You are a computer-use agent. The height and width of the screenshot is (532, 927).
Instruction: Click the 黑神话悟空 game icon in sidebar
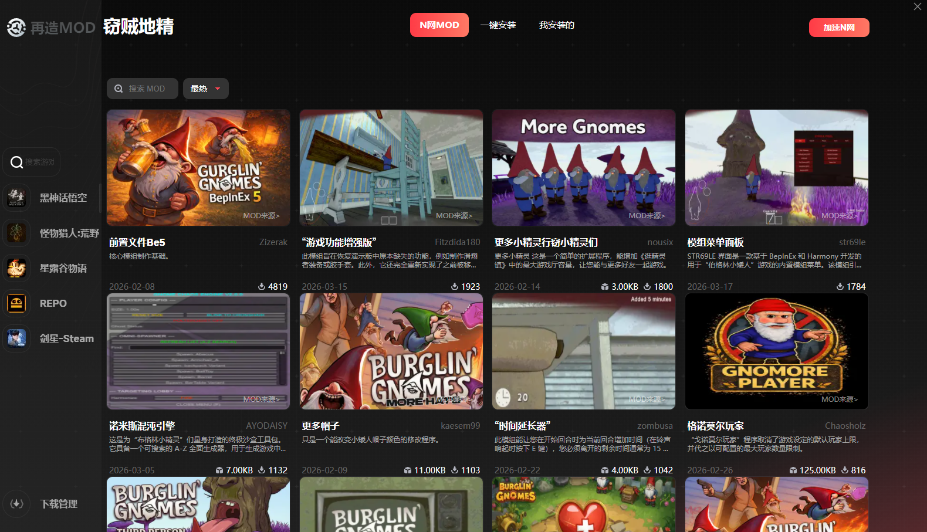(x=16, y=198)
